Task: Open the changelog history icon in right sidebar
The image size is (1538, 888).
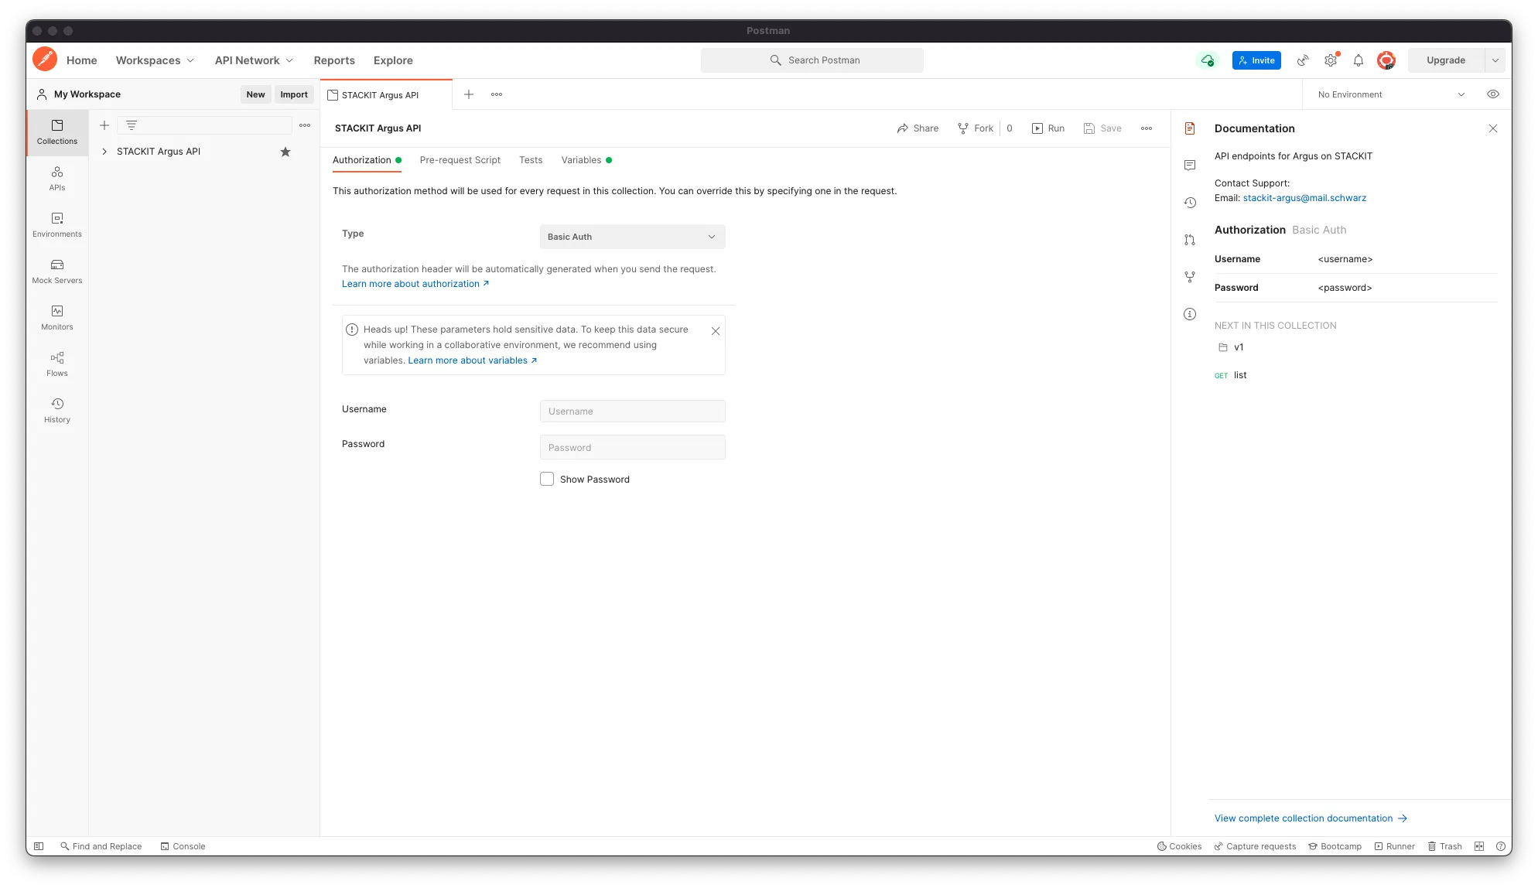Action: 1190,203
